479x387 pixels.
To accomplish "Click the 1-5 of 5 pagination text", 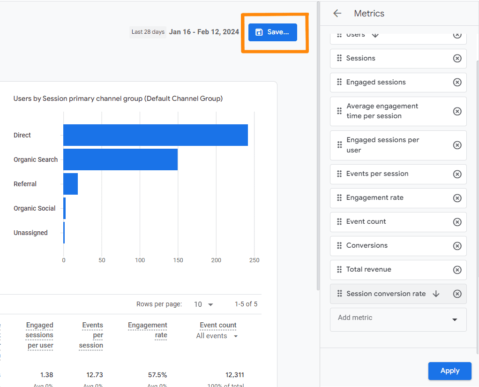I will [246, 304].
